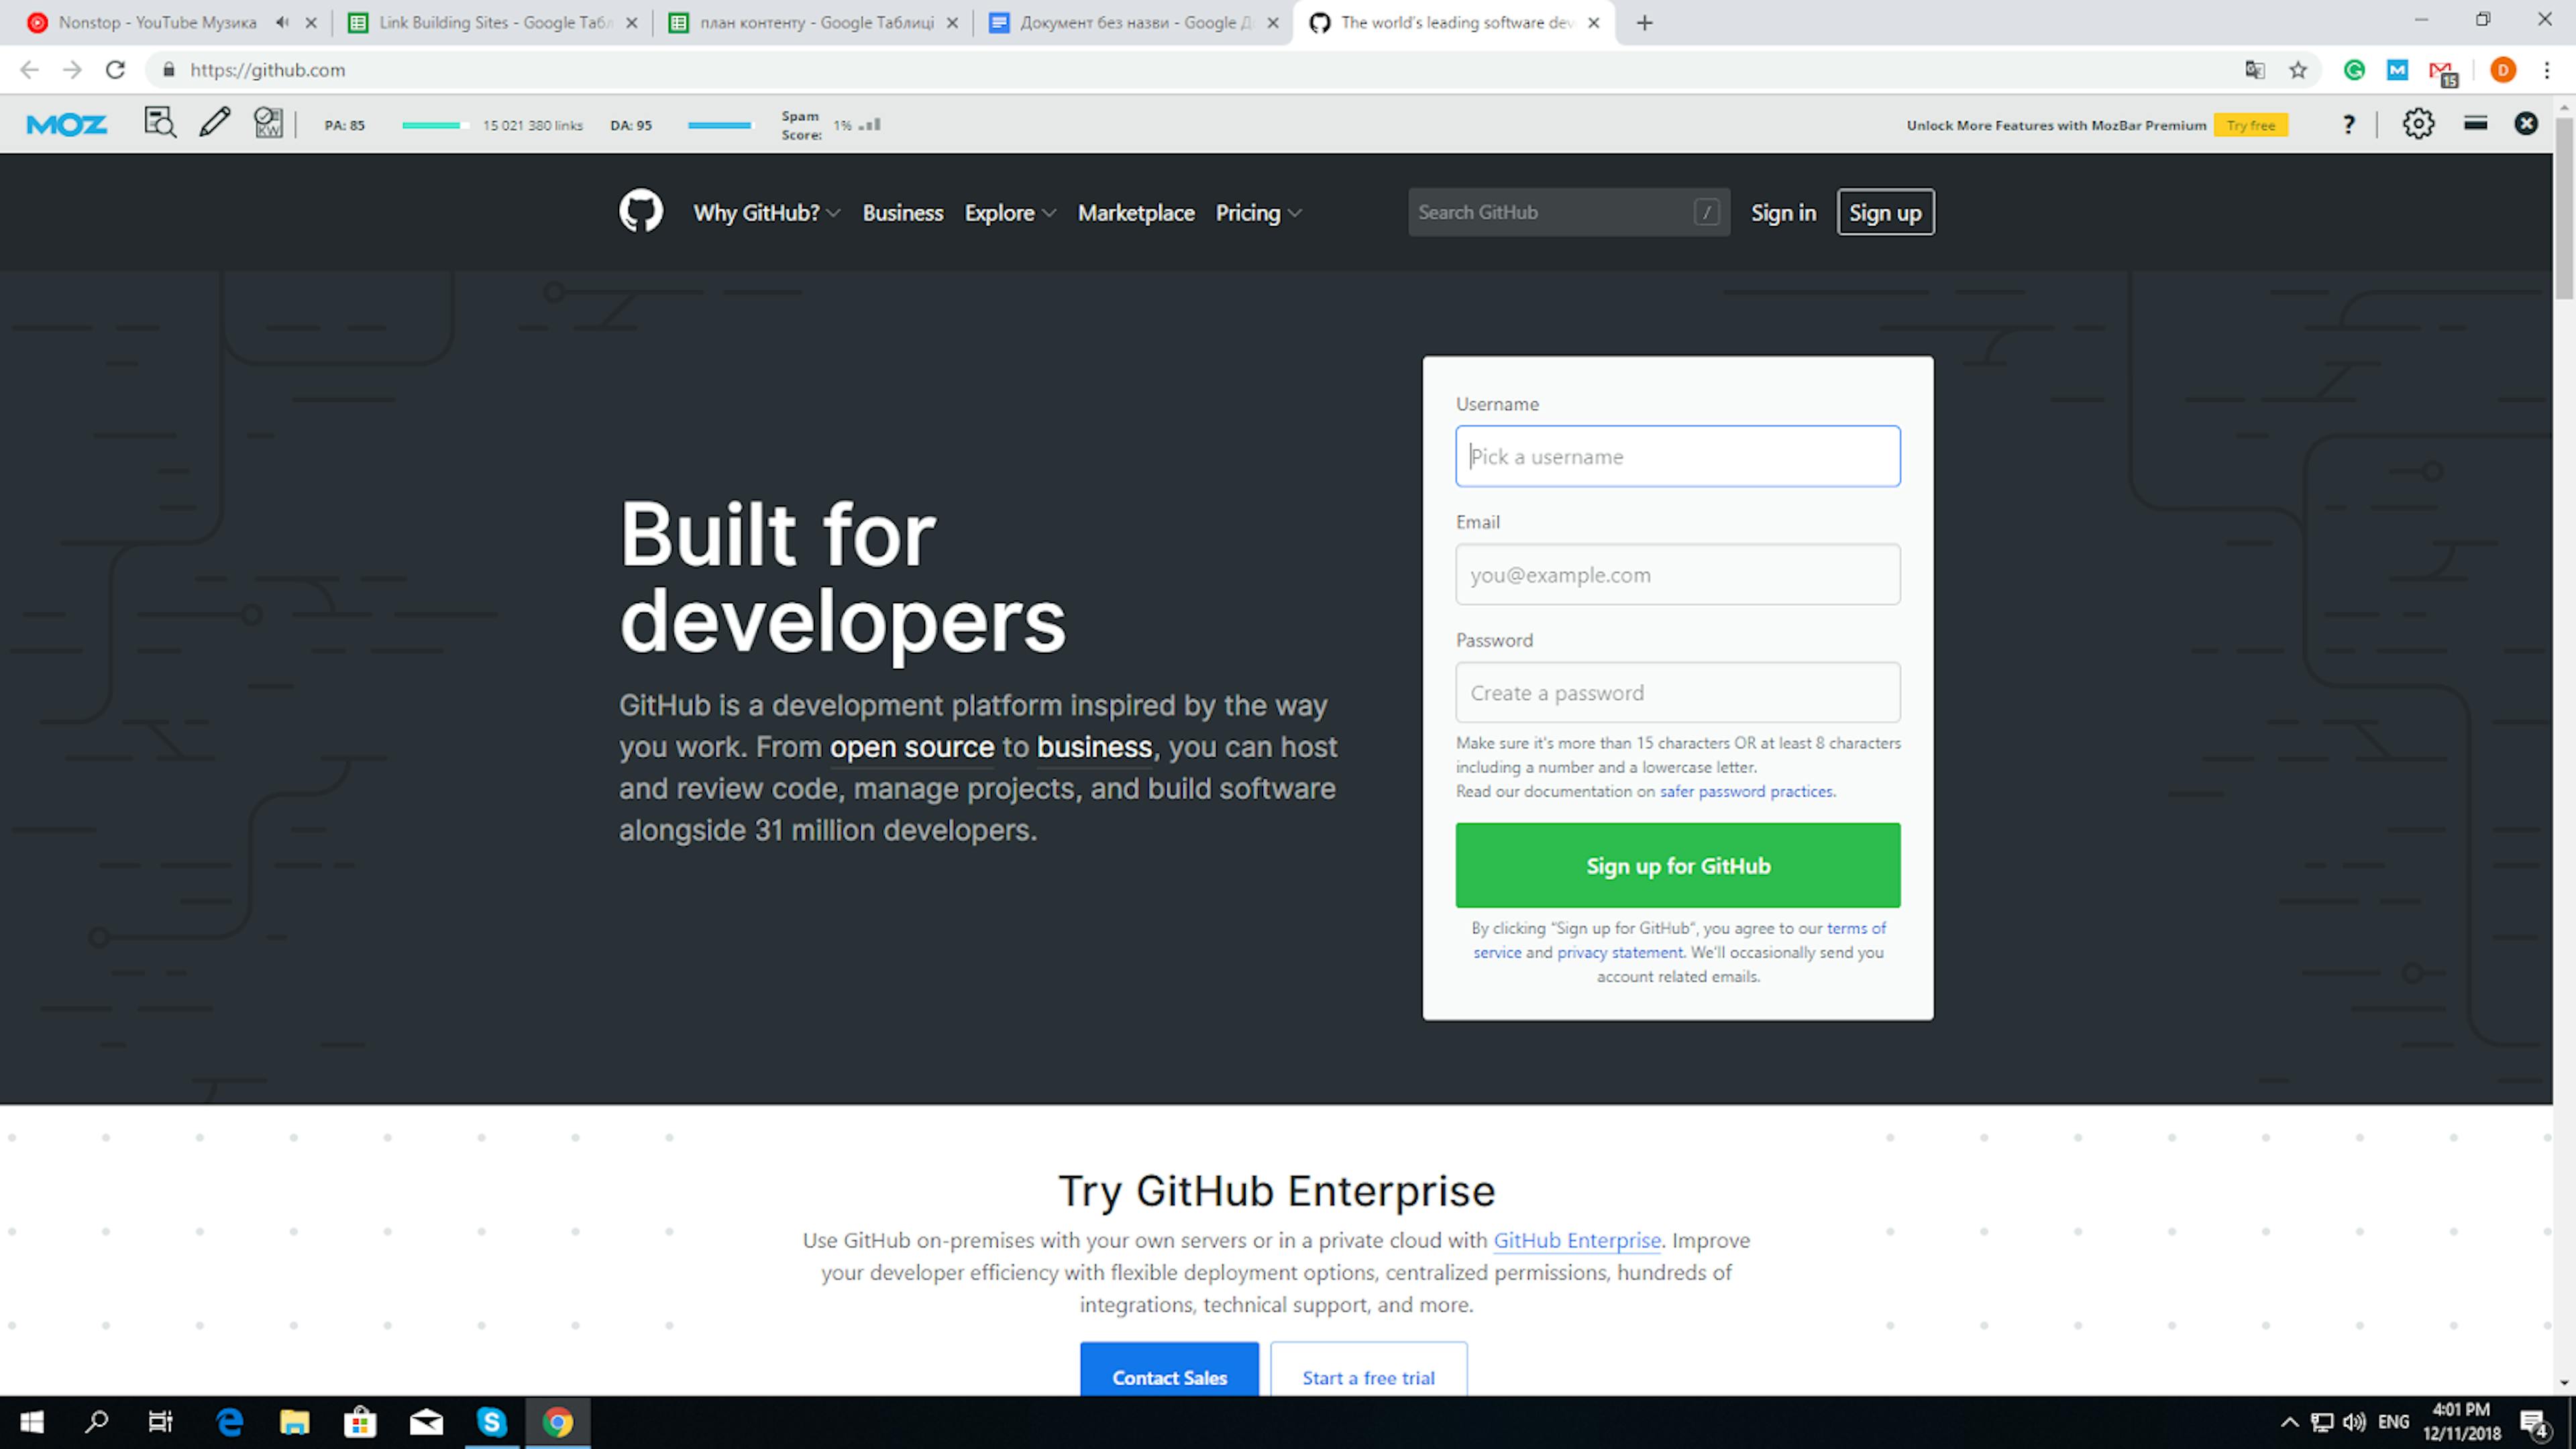Switch to план контенту Google Sheets tab

click(x=816, y=22)
